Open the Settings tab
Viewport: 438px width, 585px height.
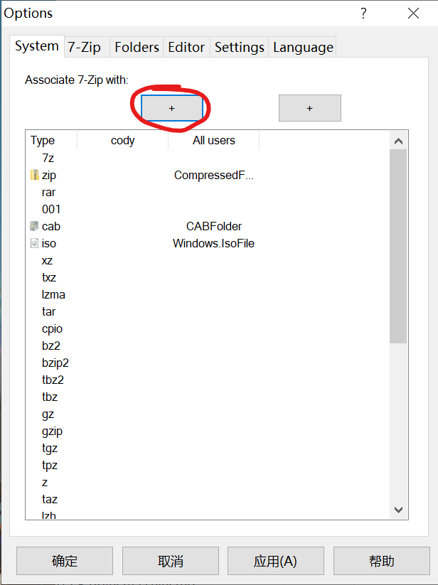coord(240,47)
